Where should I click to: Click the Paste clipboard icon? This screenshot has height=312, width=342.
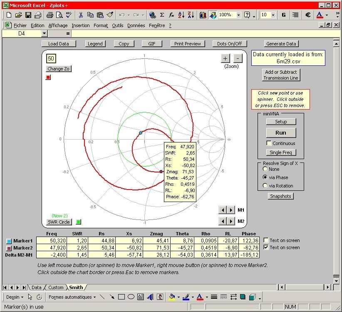point(100,15)
